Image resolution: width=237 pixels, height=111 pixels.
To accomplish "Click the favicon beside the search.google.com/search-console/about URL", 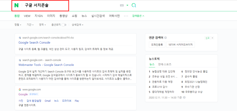I will (x=20, y=38).
